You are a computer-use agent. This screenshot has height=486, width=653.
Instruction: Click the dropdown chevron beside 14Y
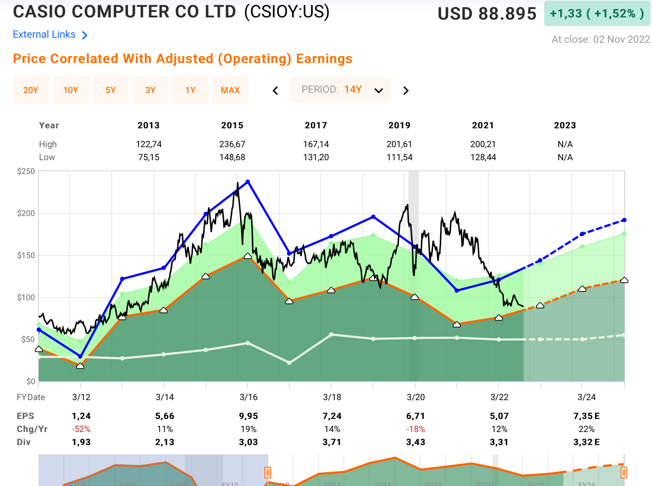click(379, 91)
